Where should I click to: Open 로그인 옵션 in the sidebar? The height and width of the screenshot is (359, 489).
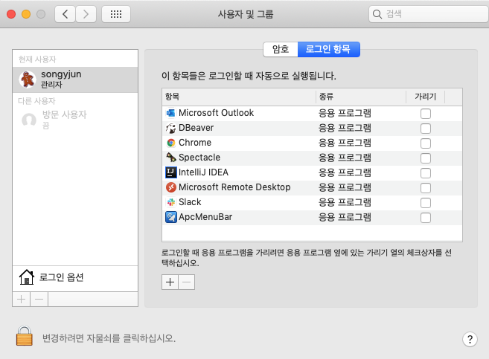pos(75,277)
